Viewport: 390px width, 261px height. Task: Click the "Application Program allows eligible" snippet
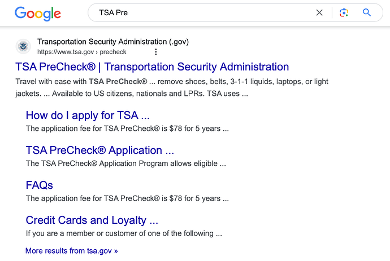[126, 163]
